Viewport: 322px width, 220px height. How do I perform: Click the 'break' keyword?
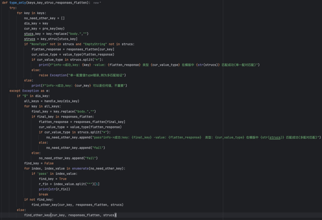[44, 194]
